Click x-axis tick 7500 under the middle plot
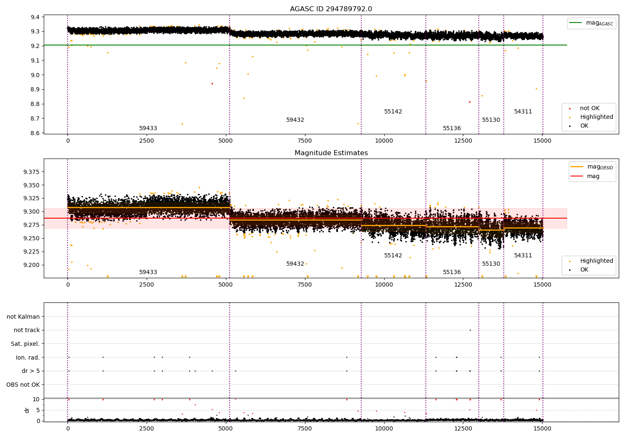This screenshot has width=625, height=438. 305,285
